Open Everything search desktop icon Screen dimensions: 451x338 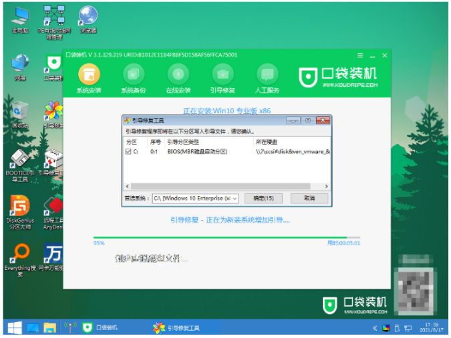point(21,255)
